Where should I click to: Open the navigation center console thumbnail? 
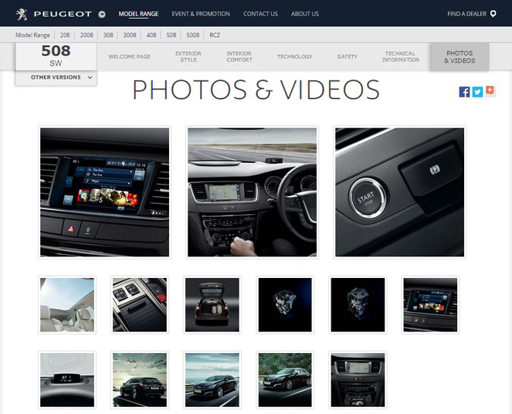pyautogui.click(x=358, y=380)
